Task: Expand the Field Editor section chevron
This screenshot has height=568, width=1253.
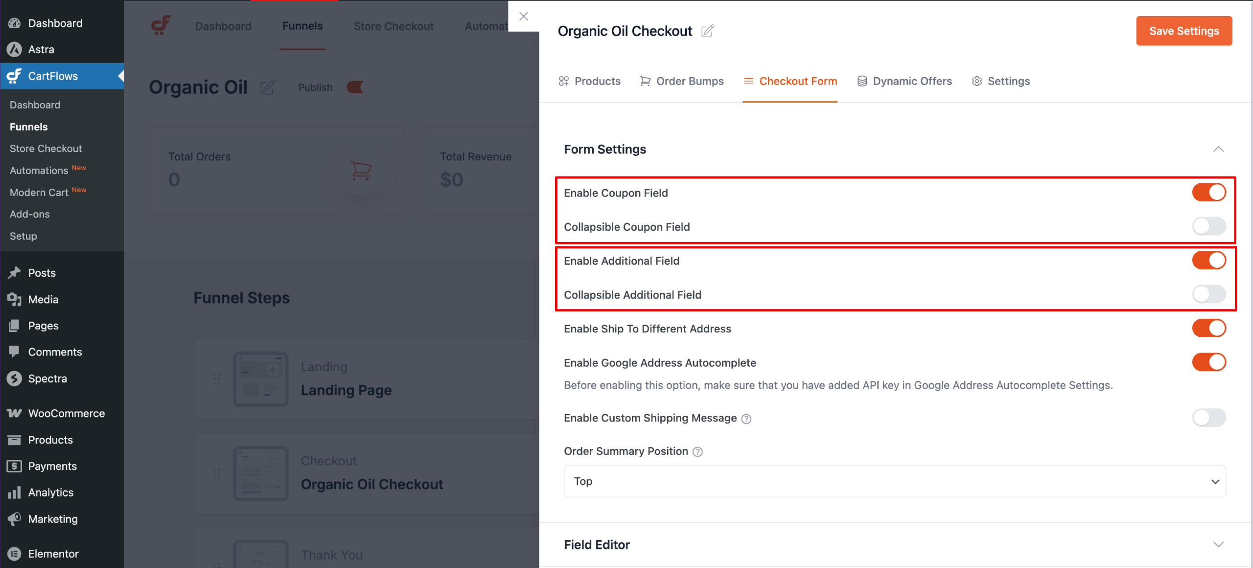Action: point(1218,545)
